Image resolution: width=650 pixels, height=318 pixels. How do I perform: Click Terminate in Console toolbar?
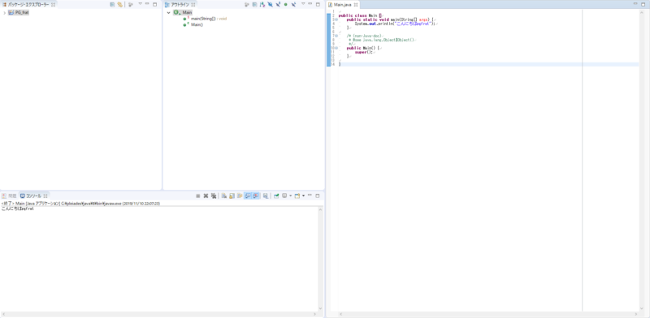[198, 196]
